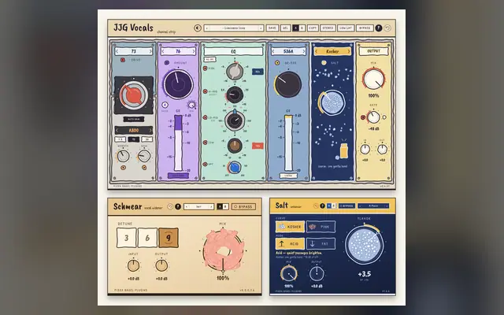Click the Schmear undo arrow icon
The image size is (504, 315).
click(x=170, y=206)
